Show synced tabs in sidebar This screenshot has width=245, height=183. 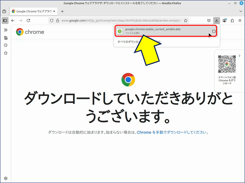coord(6,38)
